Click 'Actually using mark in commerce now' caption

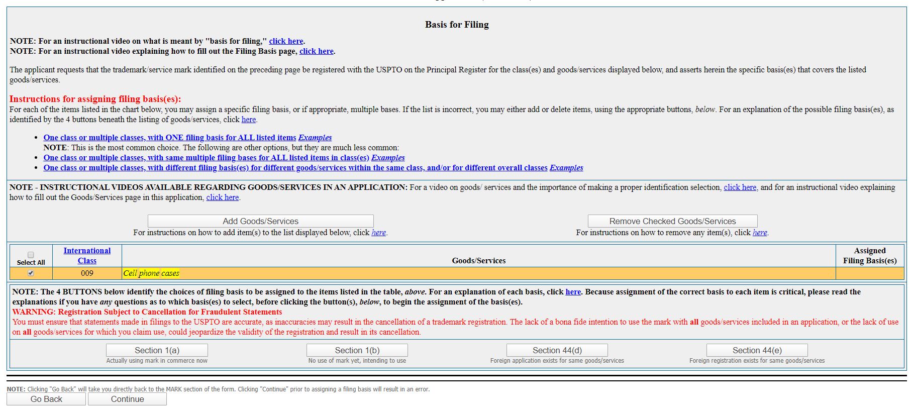pyautogui.click(x=157, y=361)
